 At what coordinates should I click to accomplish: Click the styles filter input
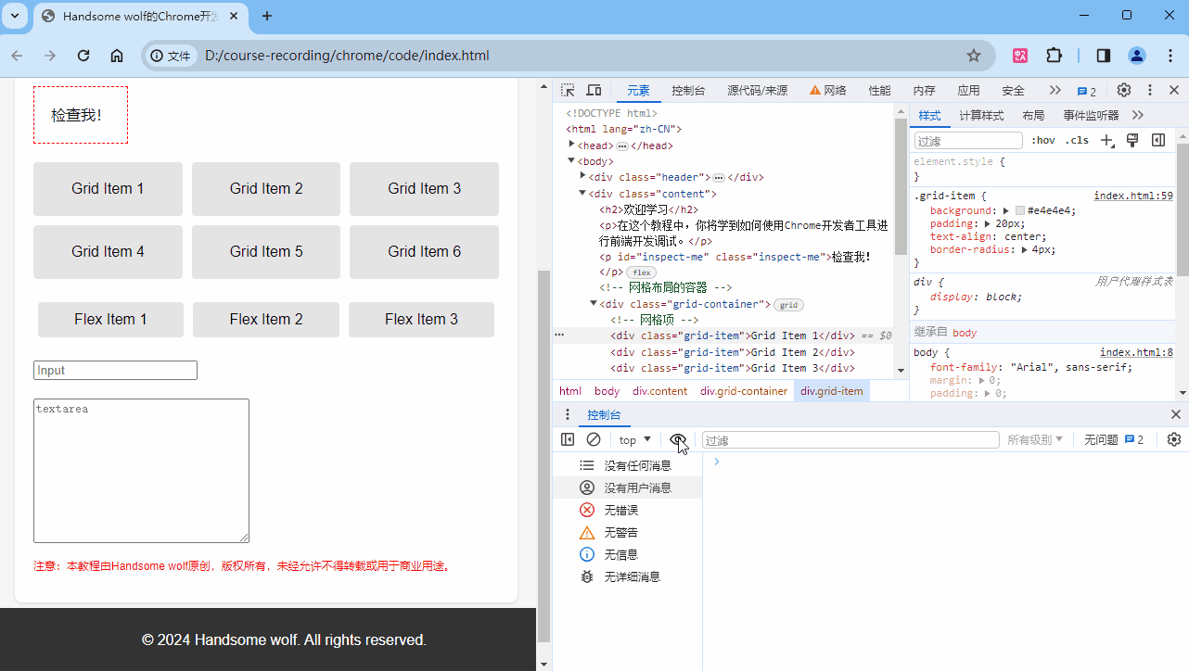pos(968,141)
